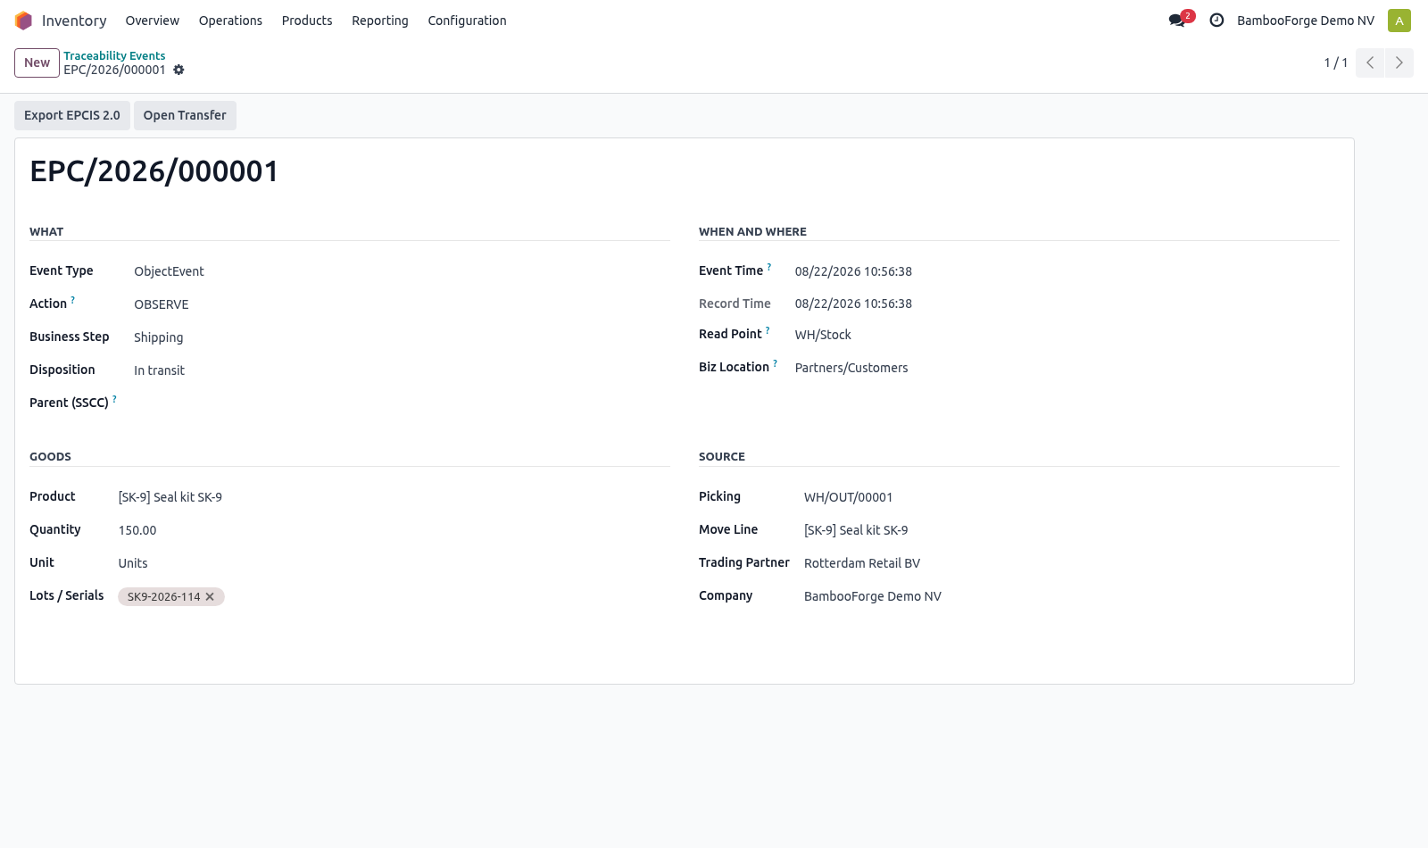Go to the next record arrow

pyautogui.click(x=1399, y=62)
